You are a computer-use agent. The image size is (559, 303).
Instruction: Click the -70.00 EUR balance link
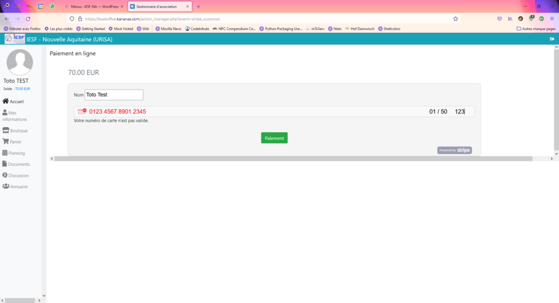(22, 89)
